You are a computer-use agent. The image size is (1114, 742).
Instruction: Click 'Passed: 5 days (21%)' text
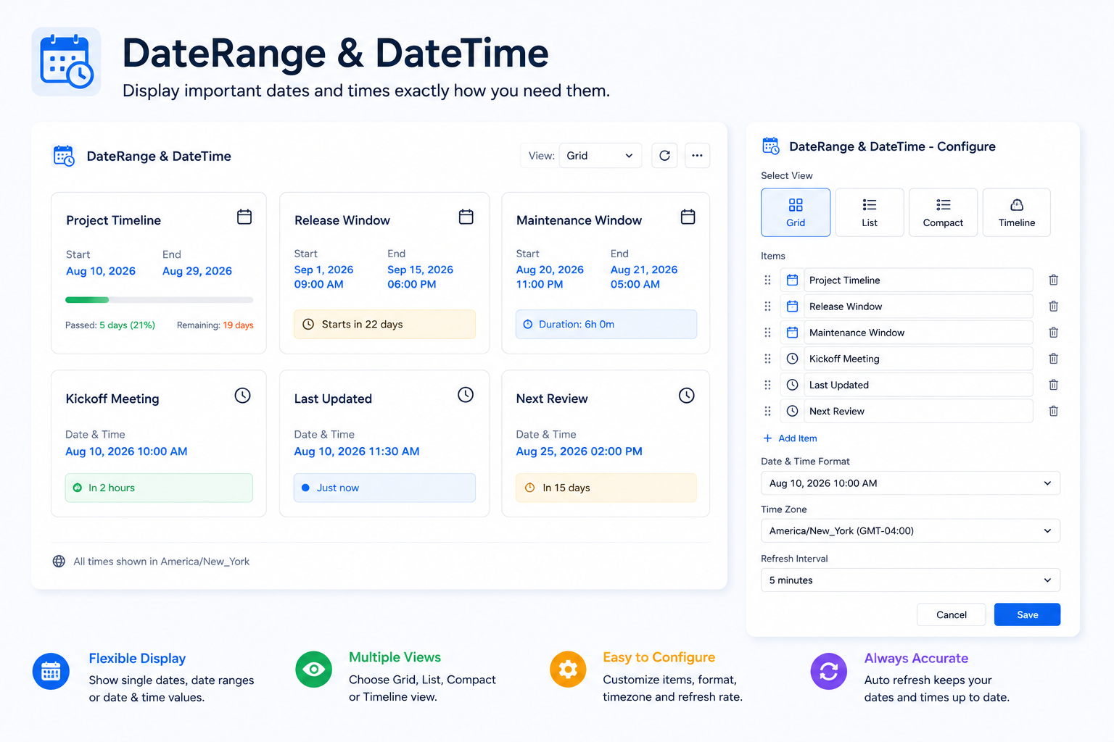point(110,325)
